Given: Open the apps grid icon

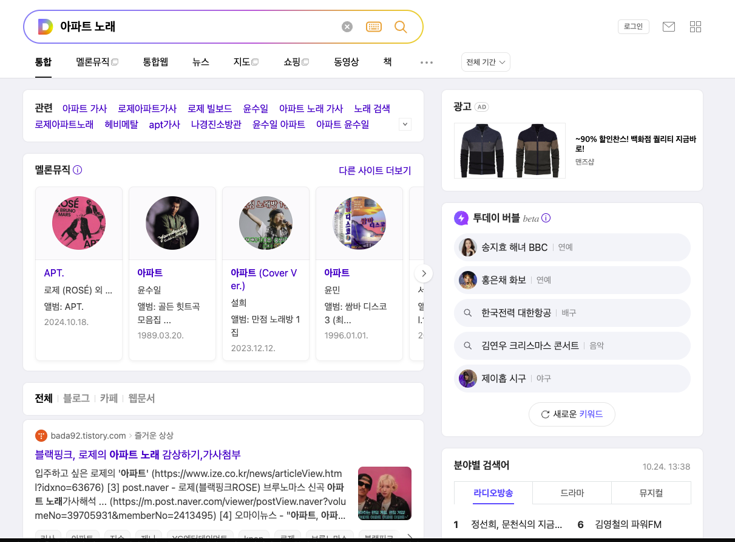Looking at the screenshot, I should click(695, 26).
